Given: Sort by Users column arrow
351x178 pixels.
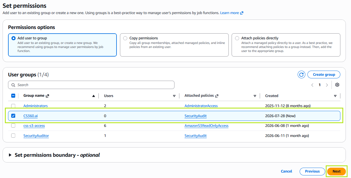Looking at the screenshot, I should click(174, 96).
